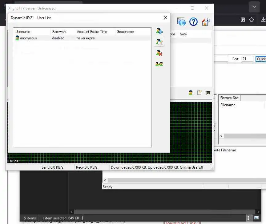Minimize the Xlight FTP Server window
The width and height of the screenshot is (266, 224).
point(179,8)
